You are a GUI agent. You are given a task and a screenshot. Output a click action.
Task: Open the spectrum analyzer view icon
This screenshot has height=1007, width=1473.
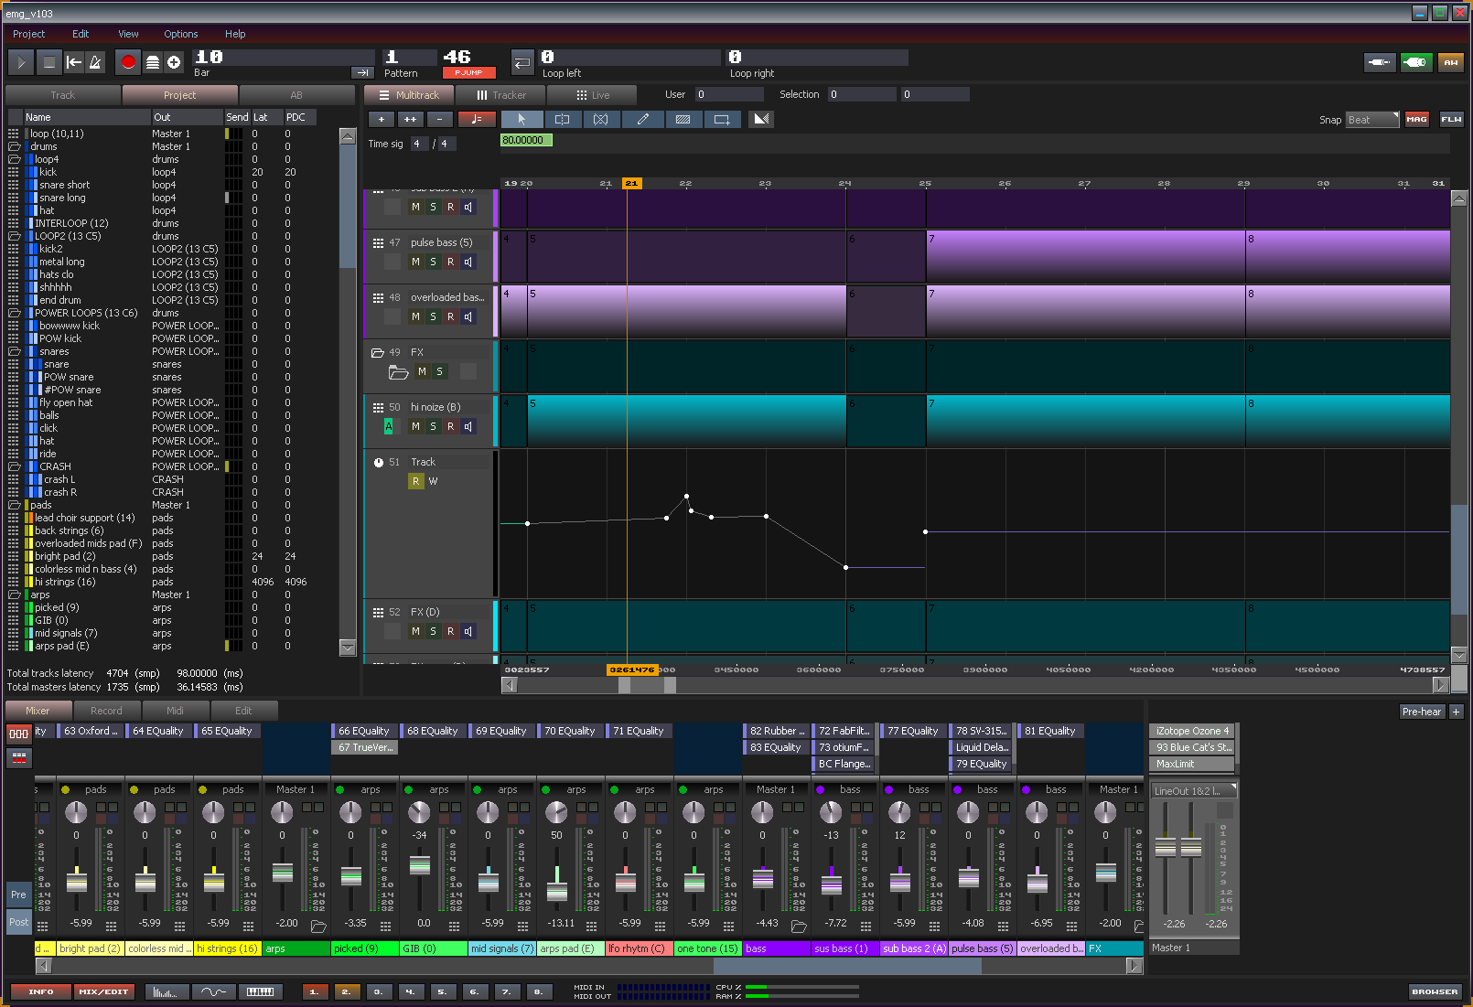pos(167,991)
